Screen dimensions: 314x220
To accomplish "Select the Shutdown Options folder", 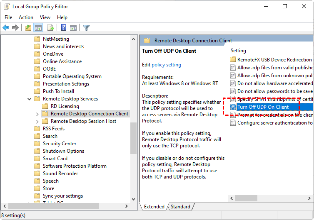I will click(x=63, y=151).
